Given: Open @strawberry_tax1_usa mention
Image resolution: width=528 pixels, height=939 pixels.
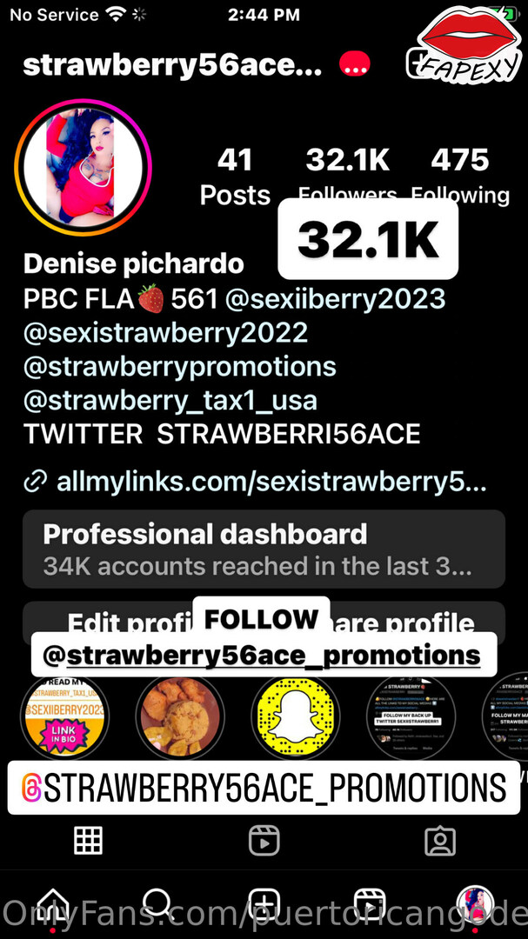Looking at the screenshot, I should coord(170,400).
